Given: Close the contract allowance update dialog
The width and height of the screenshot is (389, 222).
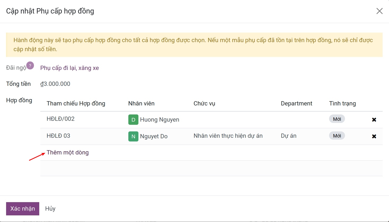Looking at the screenshot, I should coord(379,11).
